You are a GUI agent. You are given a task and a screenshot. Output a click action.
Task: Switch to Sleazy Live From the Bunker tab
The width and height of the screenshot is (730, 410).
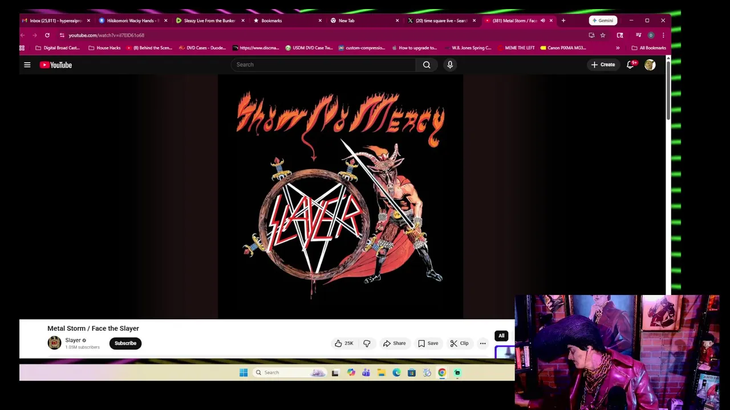(209, 20)
